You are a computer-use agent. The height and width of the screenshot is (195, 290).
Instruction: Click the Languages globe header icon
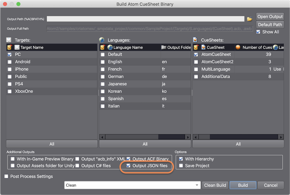(x=102, y=40)
